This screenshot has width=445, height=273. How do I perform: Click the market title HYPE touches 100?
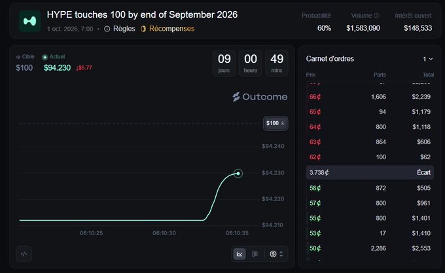pos(142,15)
